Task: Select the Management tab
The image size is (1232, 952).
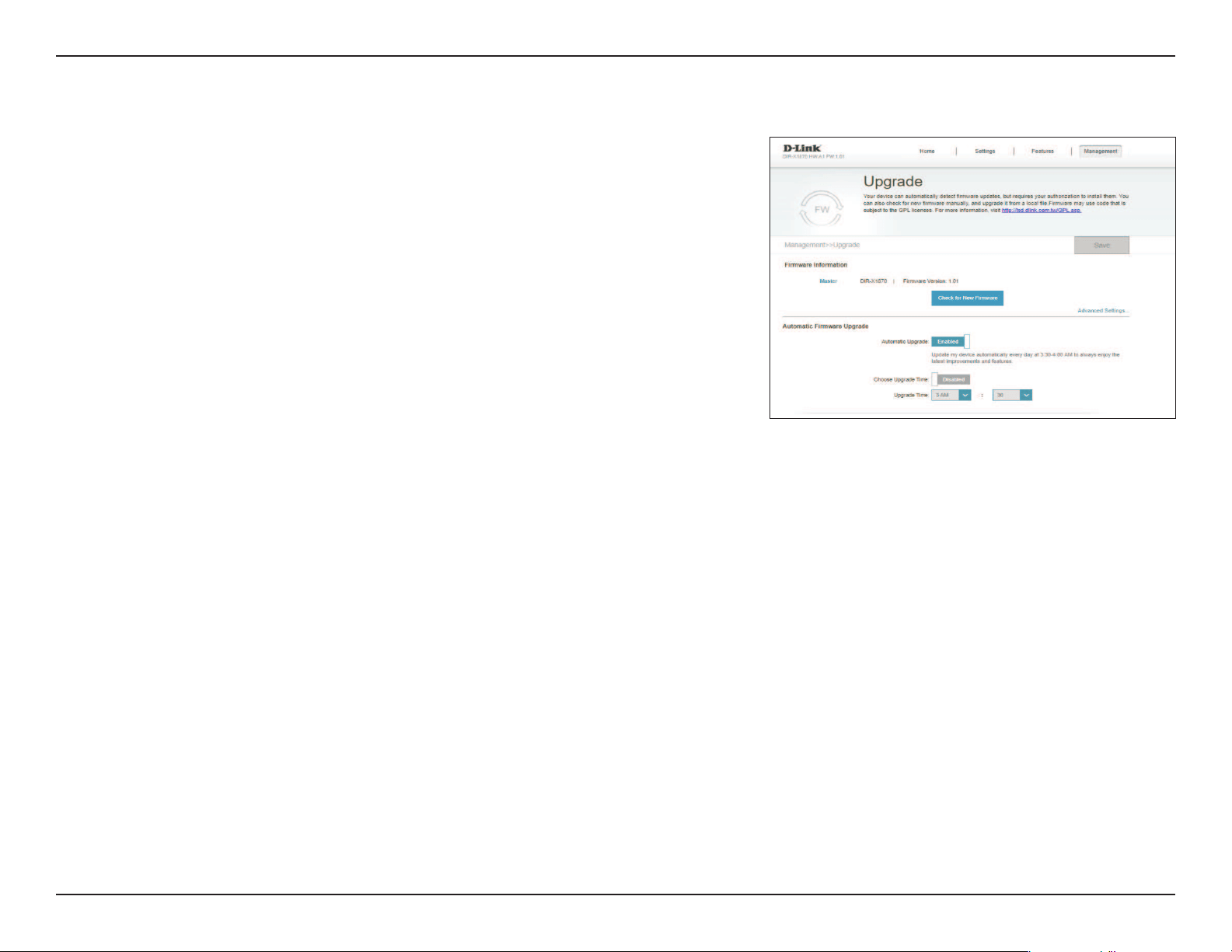Action: coord(1101,152)
